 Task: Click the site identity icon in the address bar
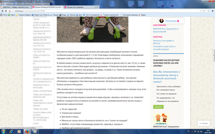coord(9,11)
